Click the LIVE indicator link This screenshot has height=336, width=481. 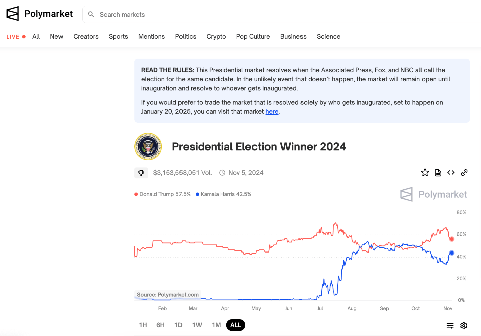pos(16,37)
